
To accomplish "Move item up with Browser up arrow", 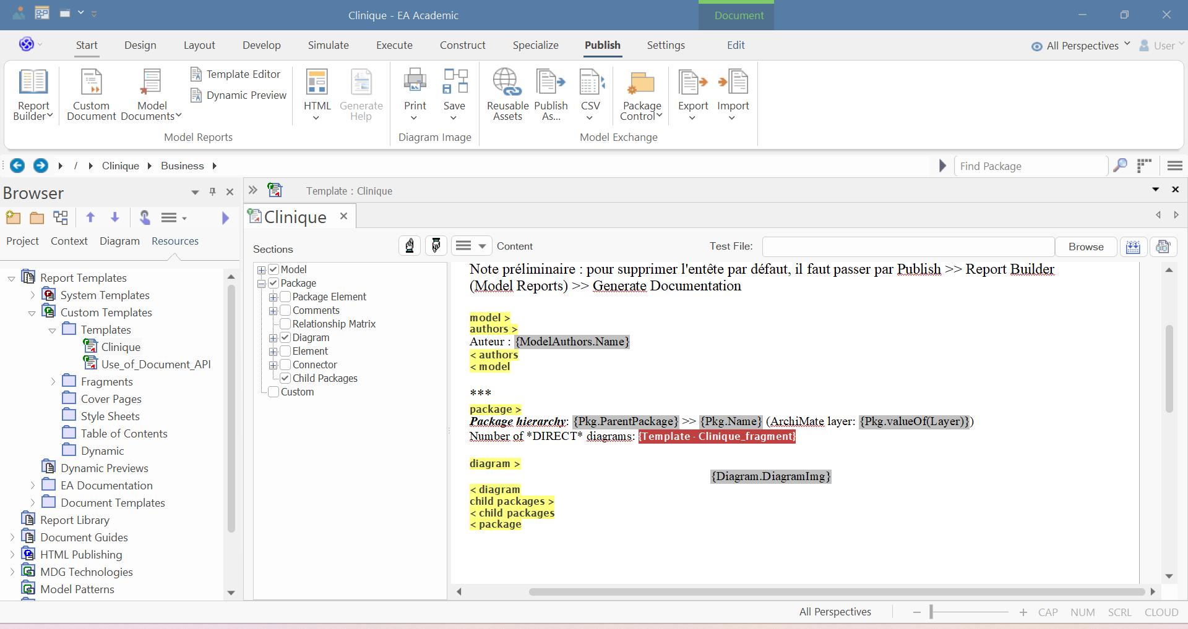I will point(90,217).
